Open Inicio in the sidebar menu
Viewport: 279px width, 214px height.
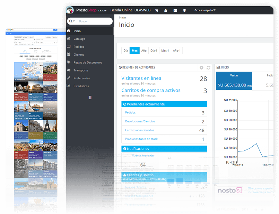(x=90, y=31)
